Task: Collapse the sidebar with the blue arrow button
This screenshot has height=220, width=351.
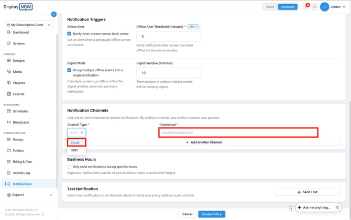Action: [54, 14]
